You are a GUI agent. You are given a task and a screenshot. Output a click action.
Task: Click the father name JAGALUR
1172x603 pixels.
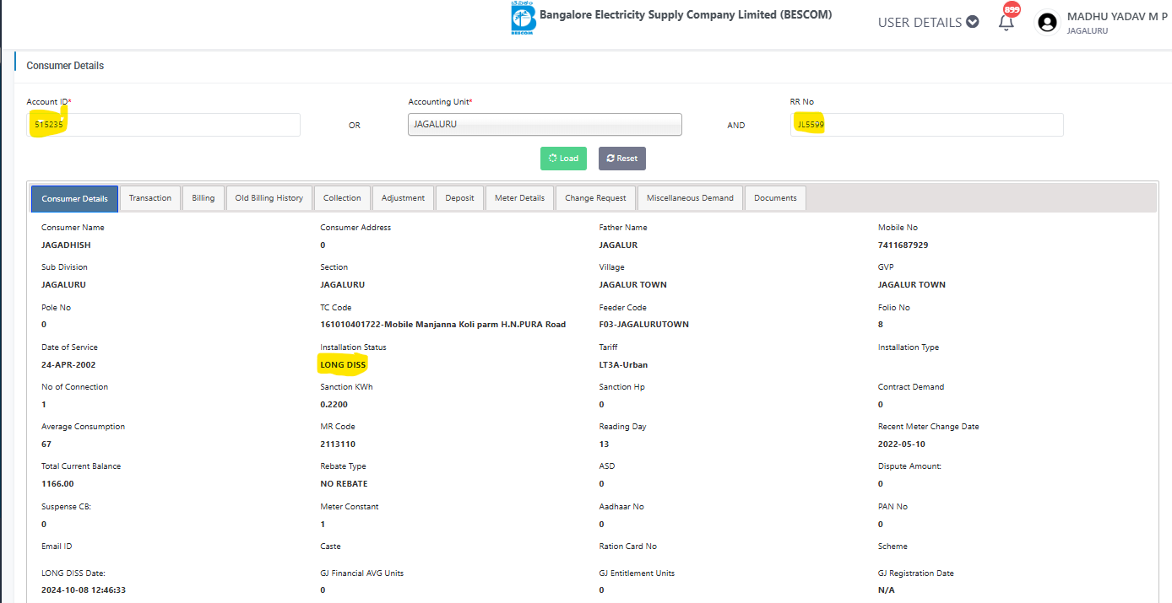[618, 245]
